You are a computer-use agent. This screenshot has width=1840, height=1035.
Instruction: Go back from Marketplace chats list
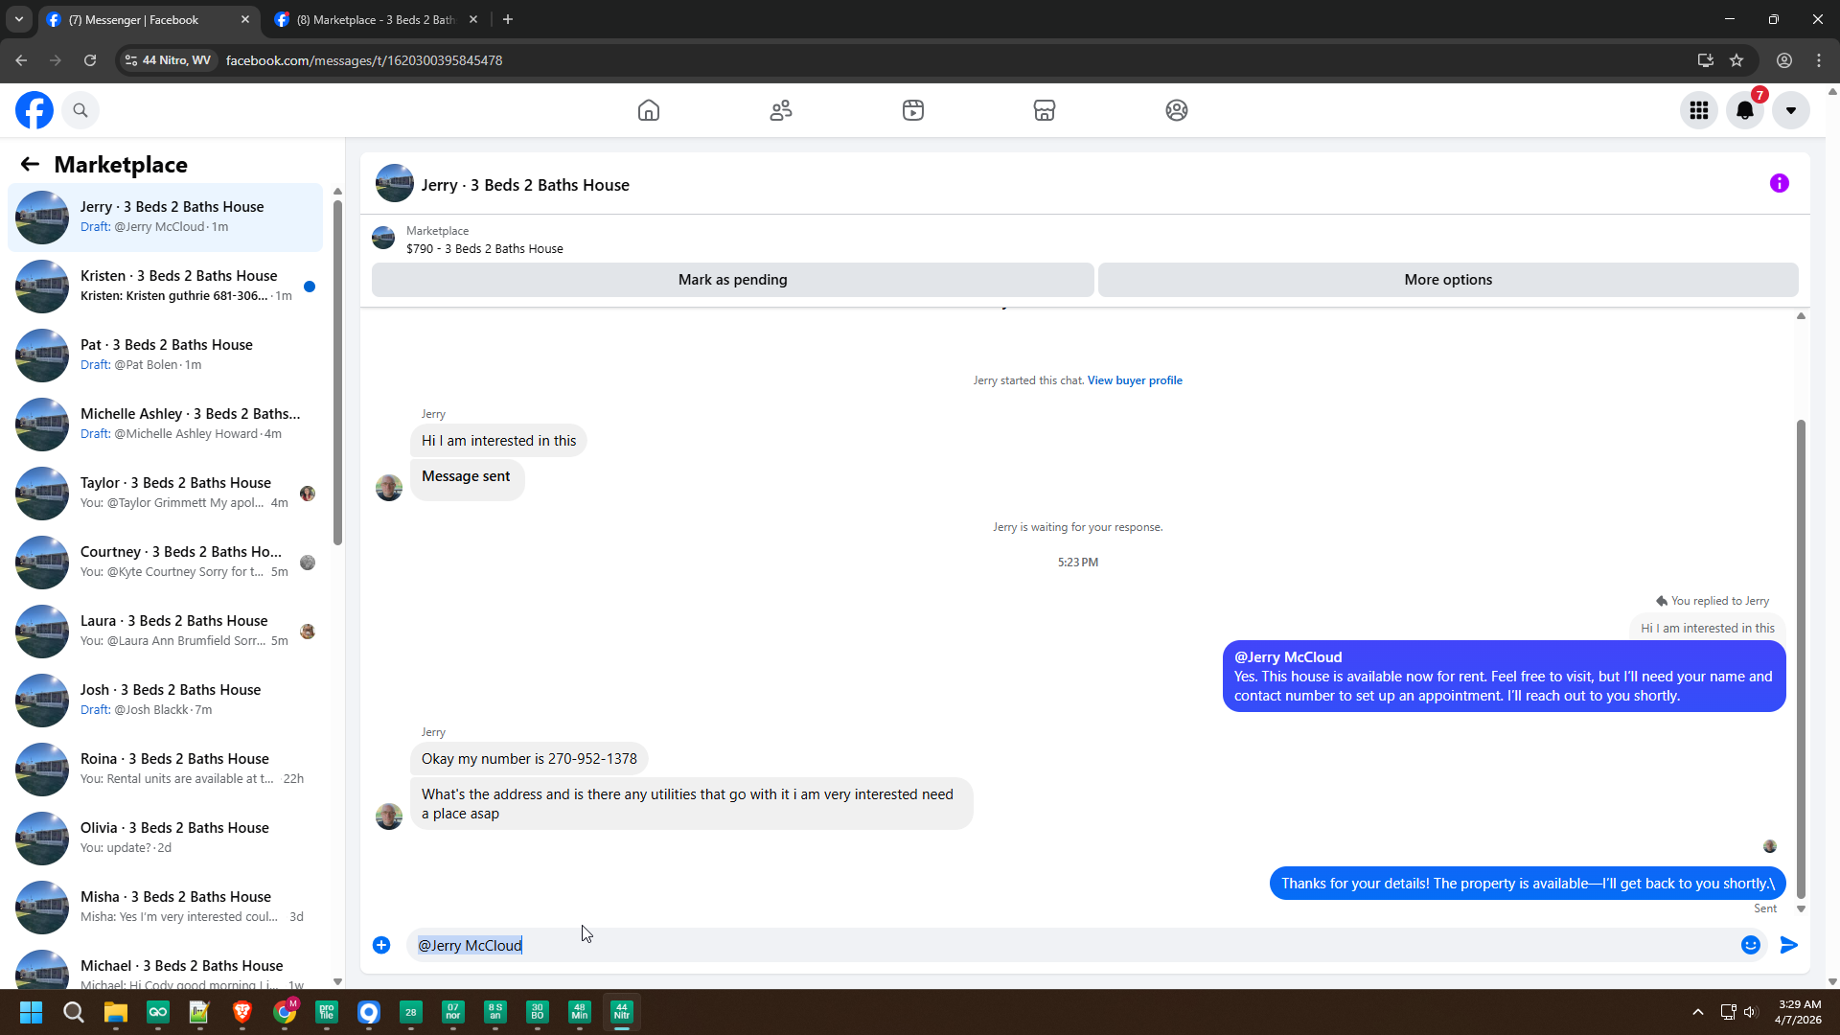(30, 164)
